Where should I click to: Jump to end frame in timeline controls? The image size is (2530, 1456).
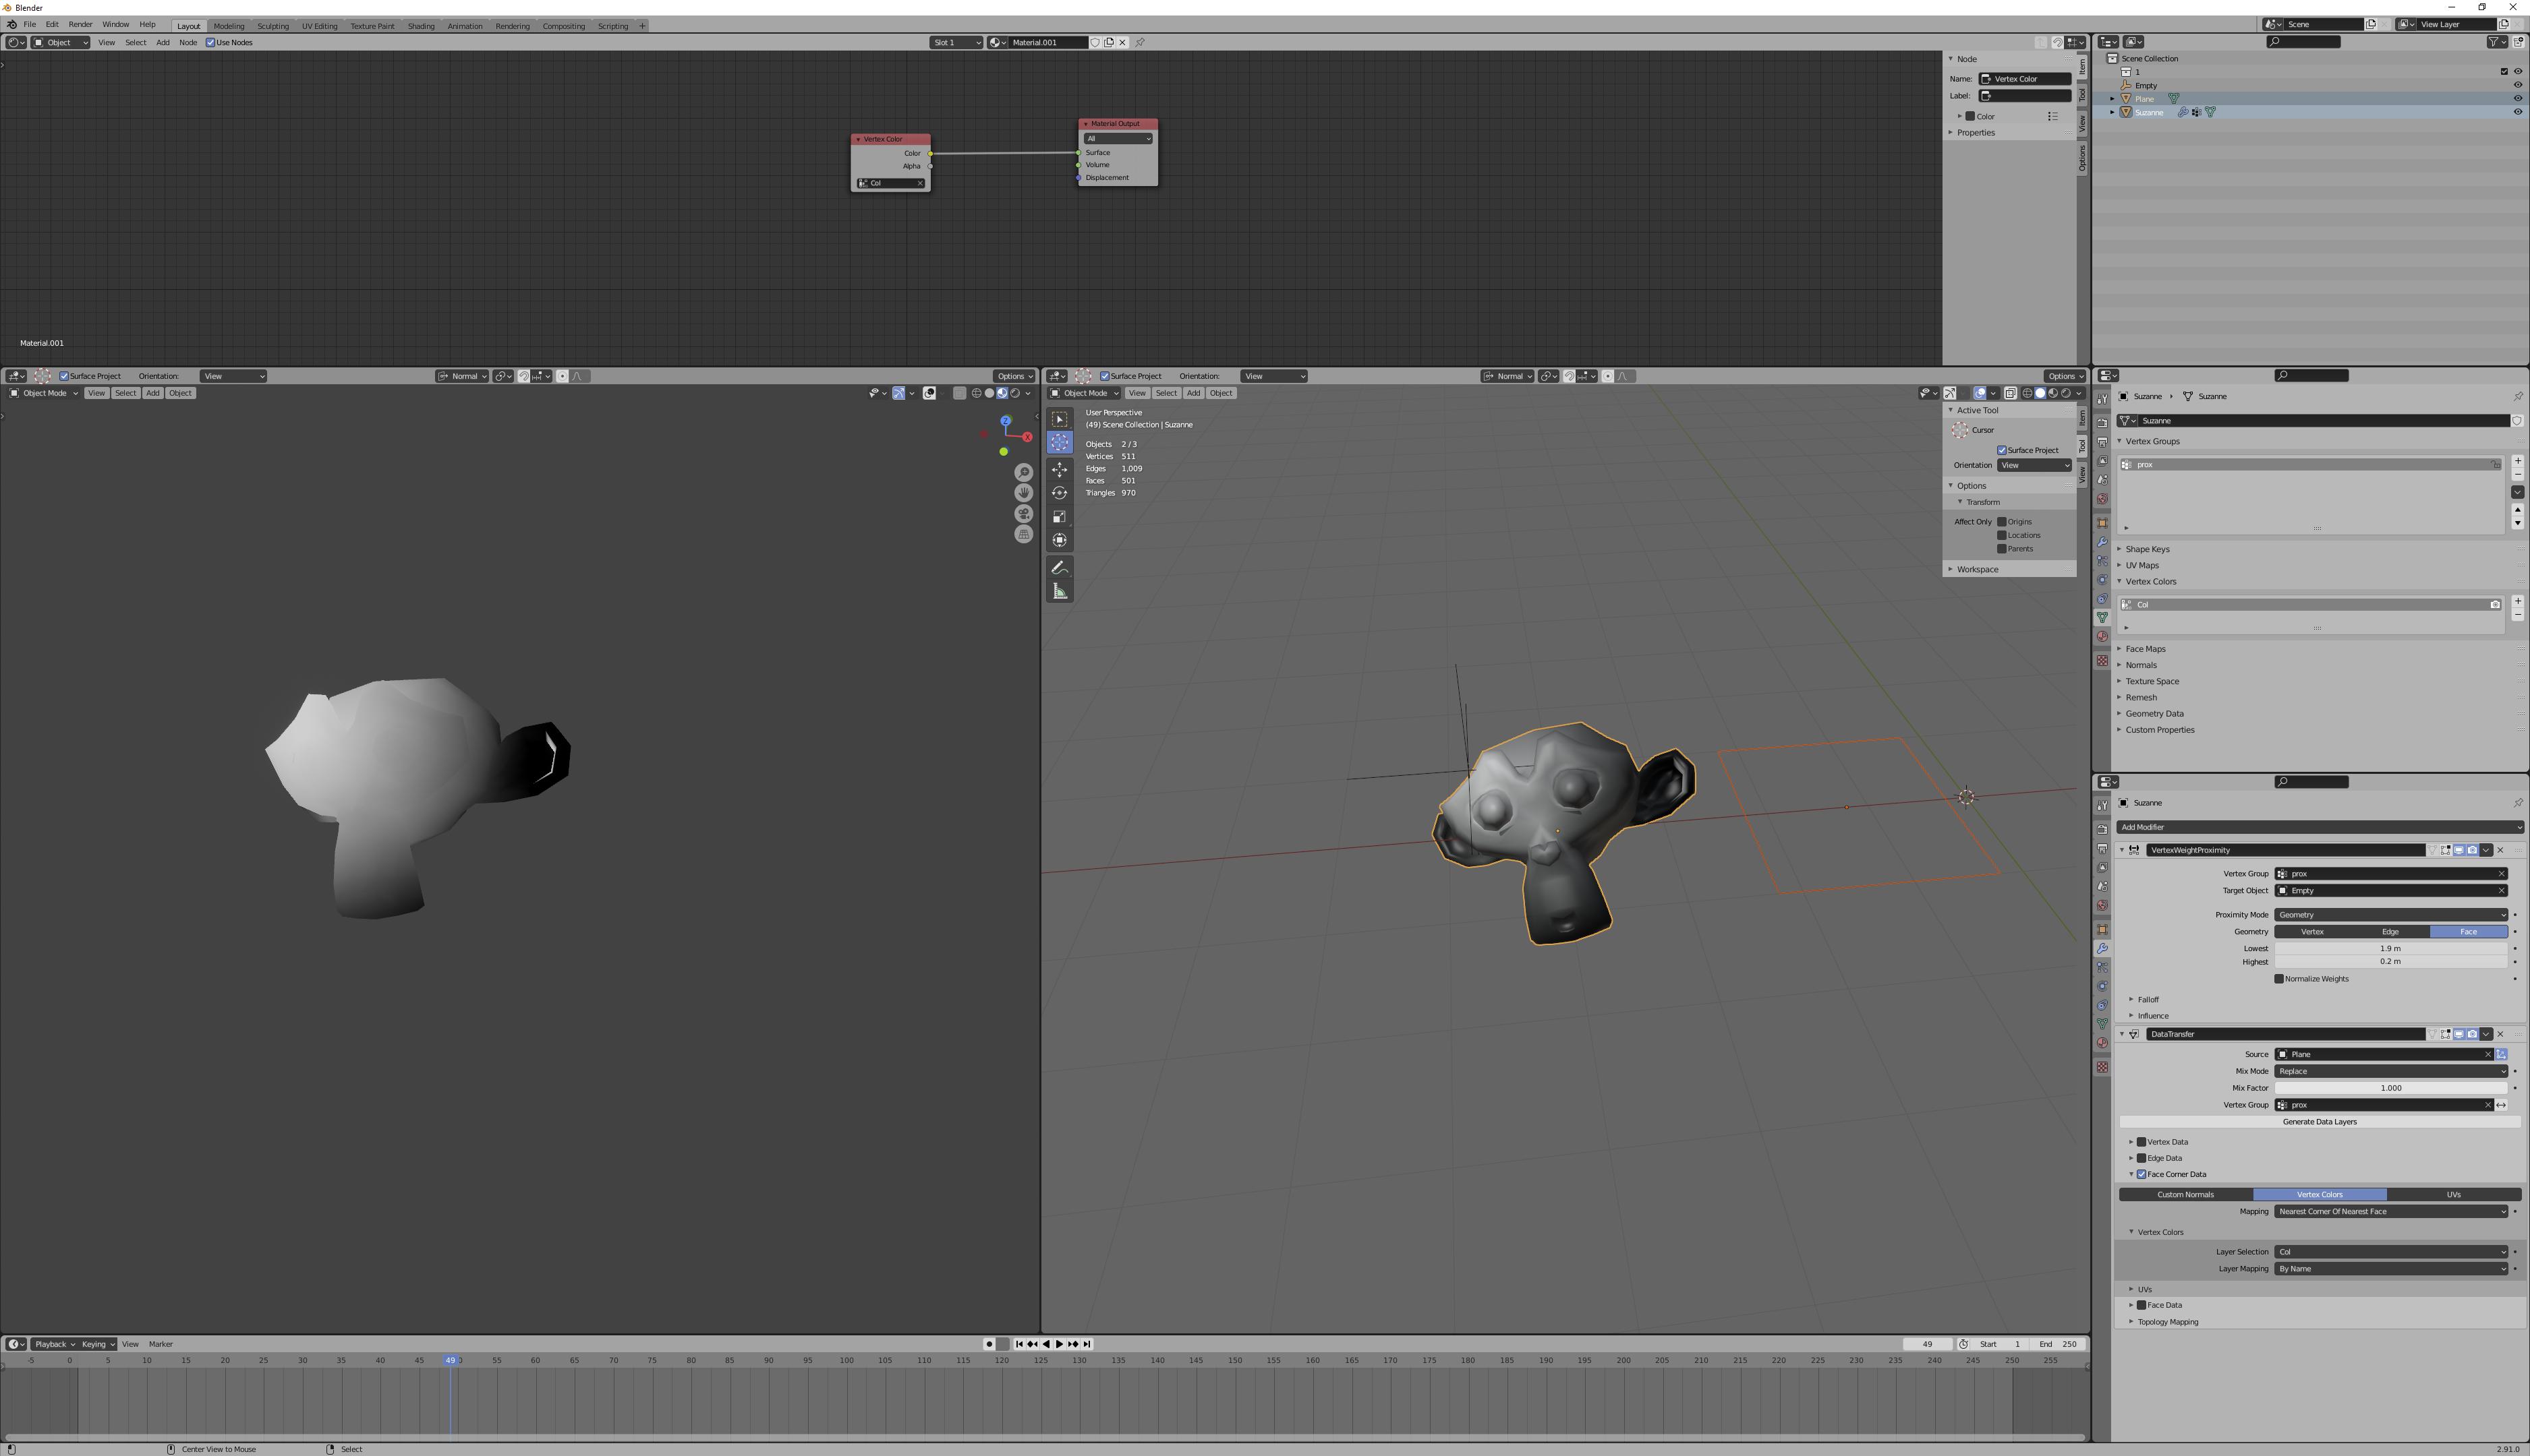pyautogui.click(x=1087, y=1344)
